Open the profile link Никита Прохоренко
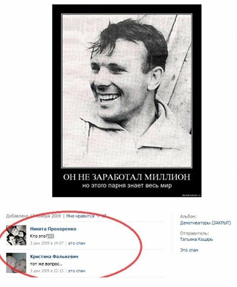The width and height of the screenshot is (237, 287). [x=53, y=229]
